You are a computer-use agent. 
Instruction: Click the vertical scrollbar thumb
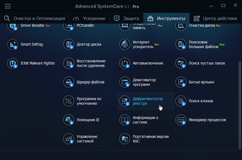click(x=239, y=105)
